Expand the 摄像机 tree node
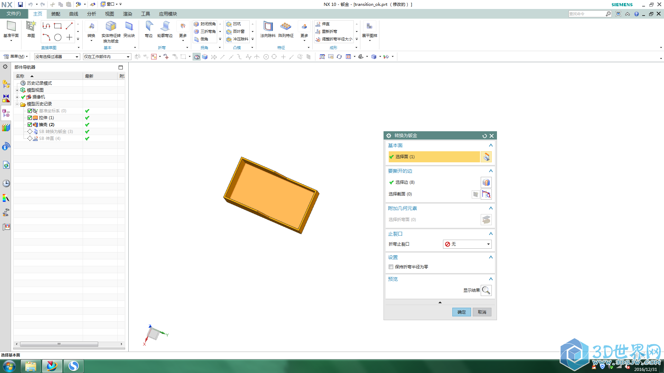The height and width of the screenshot is (373, 664). 17,97
